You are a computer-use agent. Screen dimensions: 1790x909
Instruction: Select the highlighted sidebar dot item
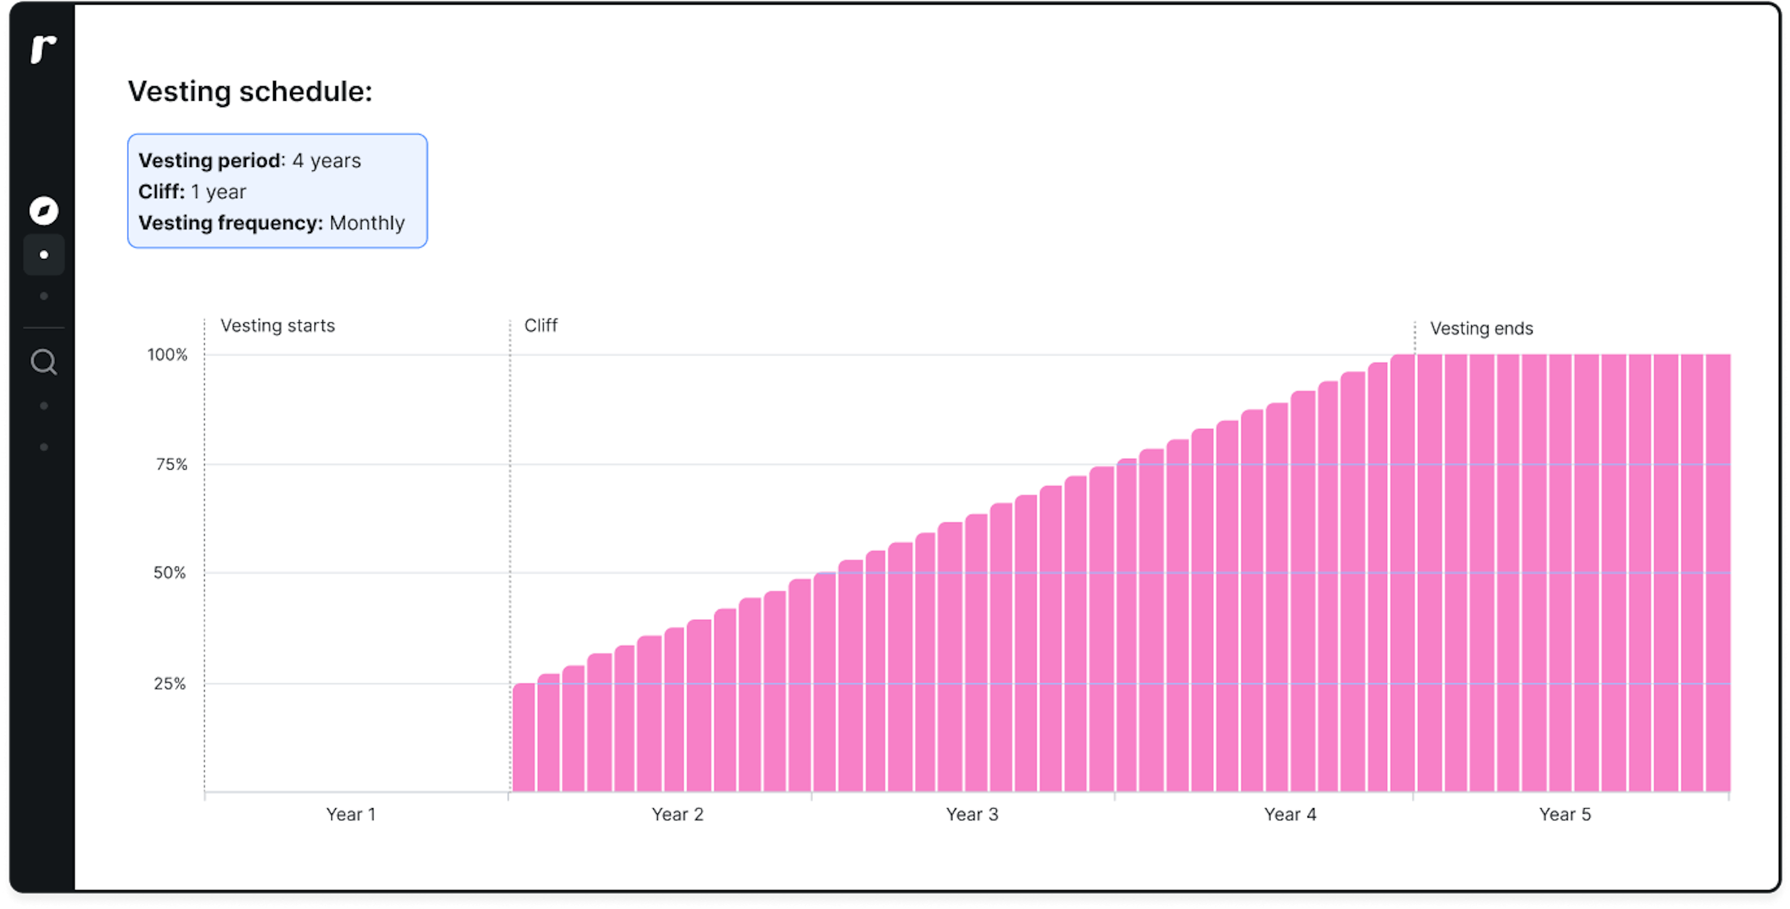44,255
